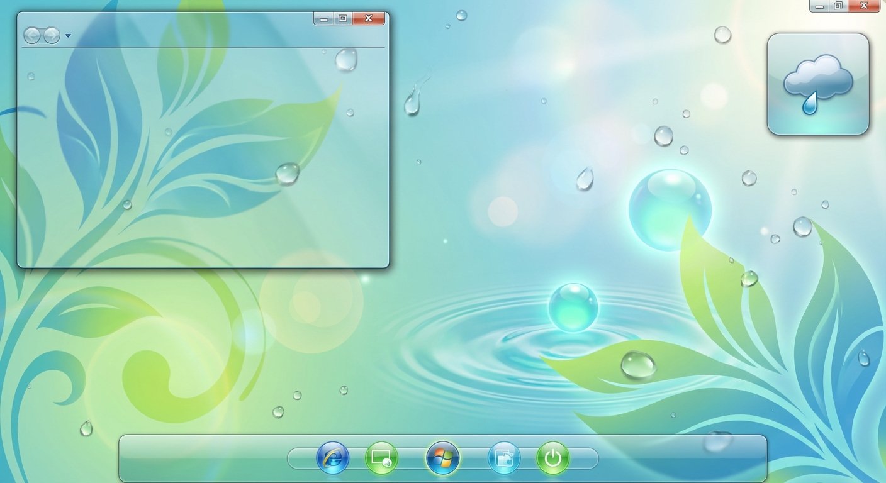Open Internet Explorer from the dock
This screenshot has height=483, width=886.
(332, 458)
